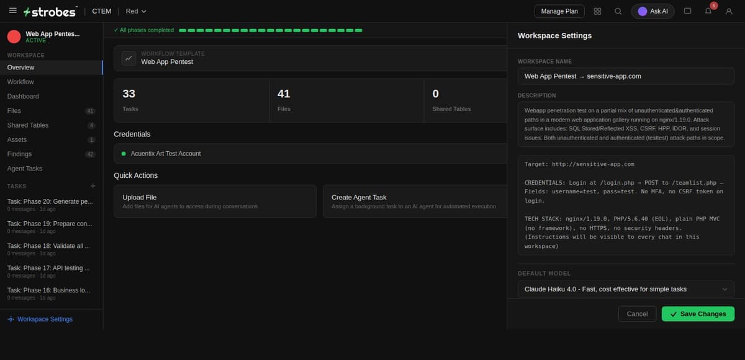Image resolution: width=745 pixels, height=360 pixels.
Task: Click the Files count badge 41
Action: tap(90, 111)
